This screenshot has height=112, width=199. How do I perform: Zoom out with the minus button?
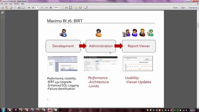point(47,7)
